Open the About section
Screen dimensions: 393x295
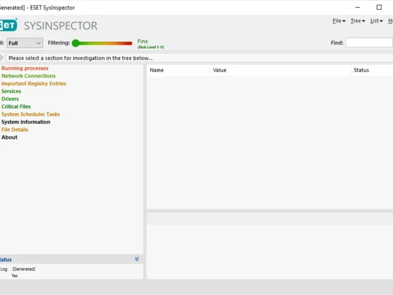coord(9,137)
